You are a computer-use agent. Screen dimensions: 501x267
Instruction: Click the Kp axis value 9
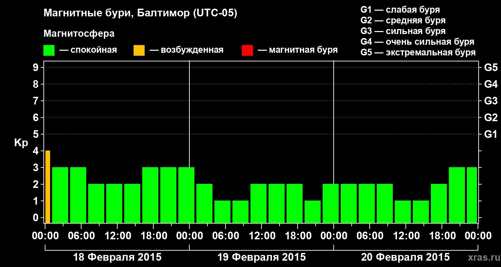pos(36,68)
